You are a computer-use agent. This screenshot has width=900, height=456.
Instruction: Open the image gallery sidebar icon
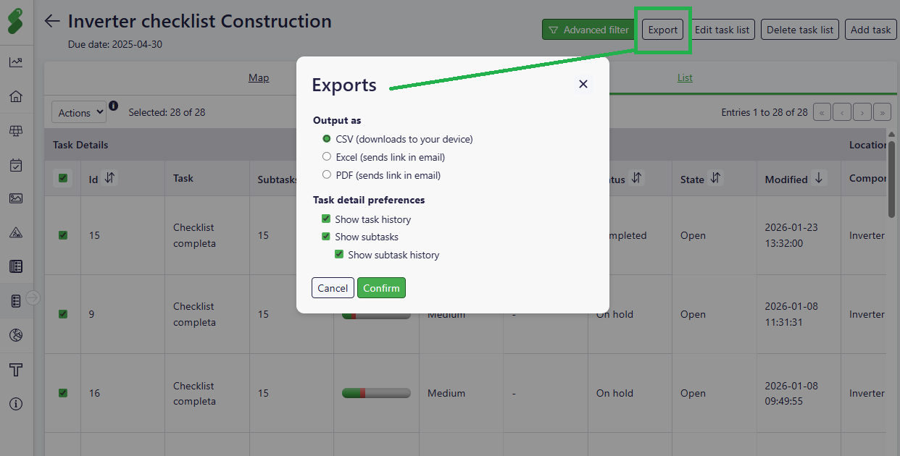pos(16,198)
